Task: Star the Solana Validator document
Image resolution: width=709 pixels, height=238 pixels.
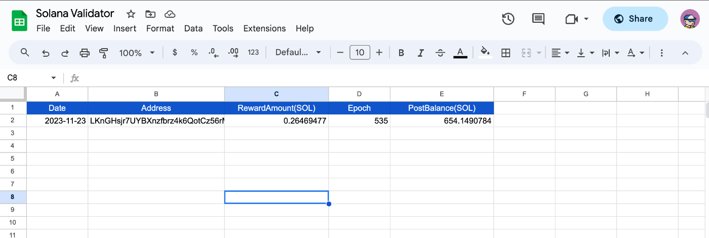Action: [131, 14]
